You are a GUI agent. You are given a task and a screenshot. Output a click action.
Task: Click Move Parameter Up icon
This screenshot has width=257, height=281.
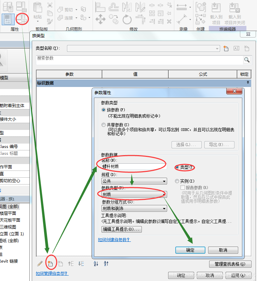71,264
